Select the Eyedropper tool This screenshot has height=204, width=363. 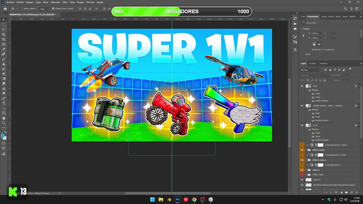(x=4, y=49)
